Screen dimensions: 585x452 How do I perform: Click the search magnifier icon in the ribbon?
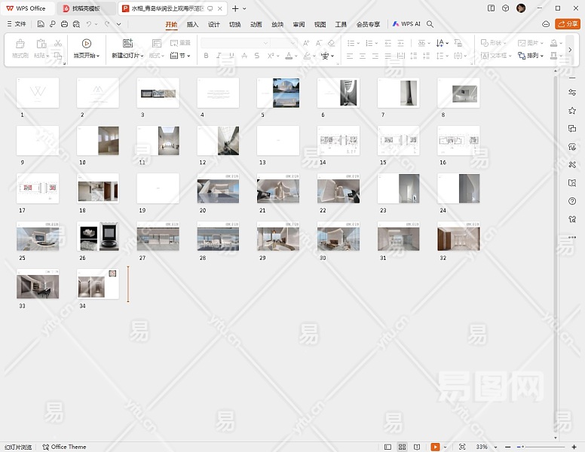point(430,24)
